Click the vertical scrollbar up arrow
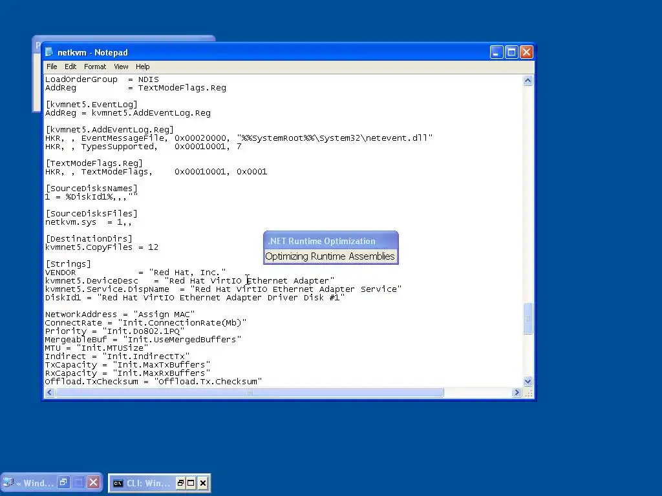This screenshot has height=496, width=662. pyautogui.click(x=528, y=81)
